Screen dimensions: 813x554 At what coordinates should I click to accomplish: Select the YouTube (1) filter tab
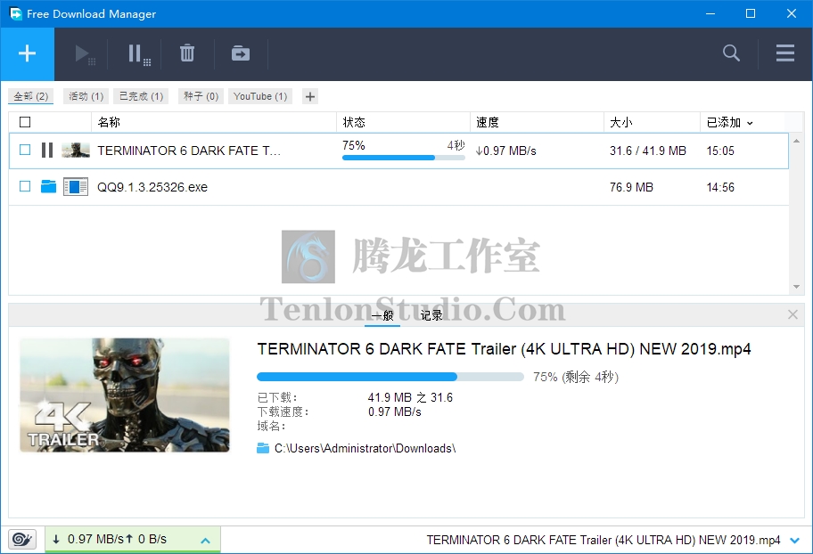260,96
